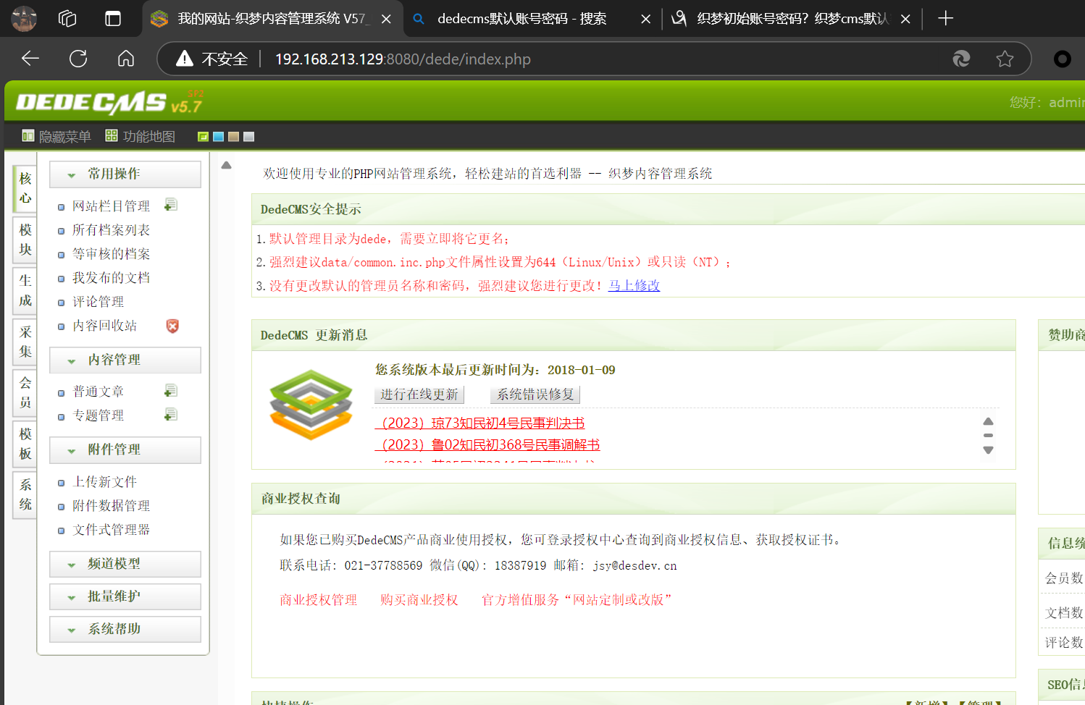Click the add-document icon next to 普通文章
This screenshot has width=1085, height=705.
tap(171, 391)
